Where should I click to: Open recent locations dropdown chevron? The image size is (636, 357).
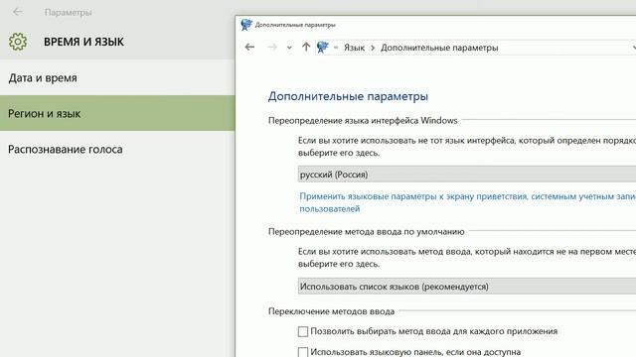(289, 48)
